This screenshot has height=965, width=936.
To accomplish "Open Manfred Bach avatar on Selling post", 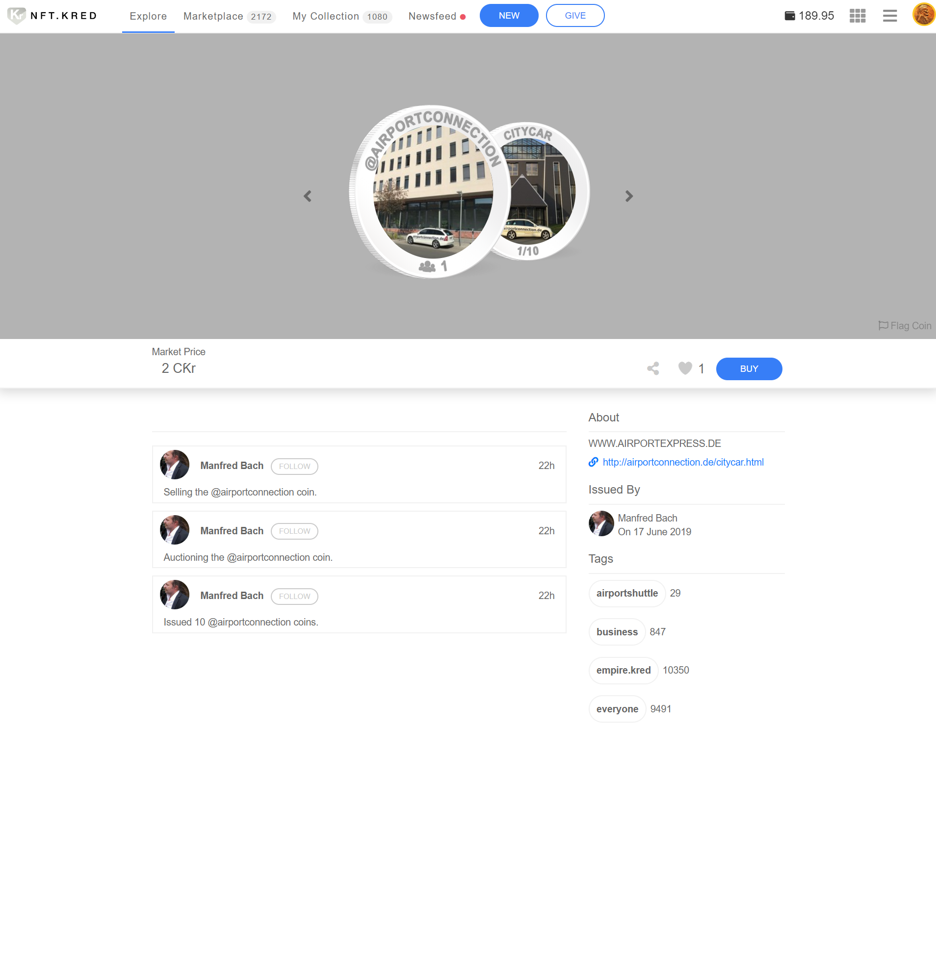I will [174, 465].
